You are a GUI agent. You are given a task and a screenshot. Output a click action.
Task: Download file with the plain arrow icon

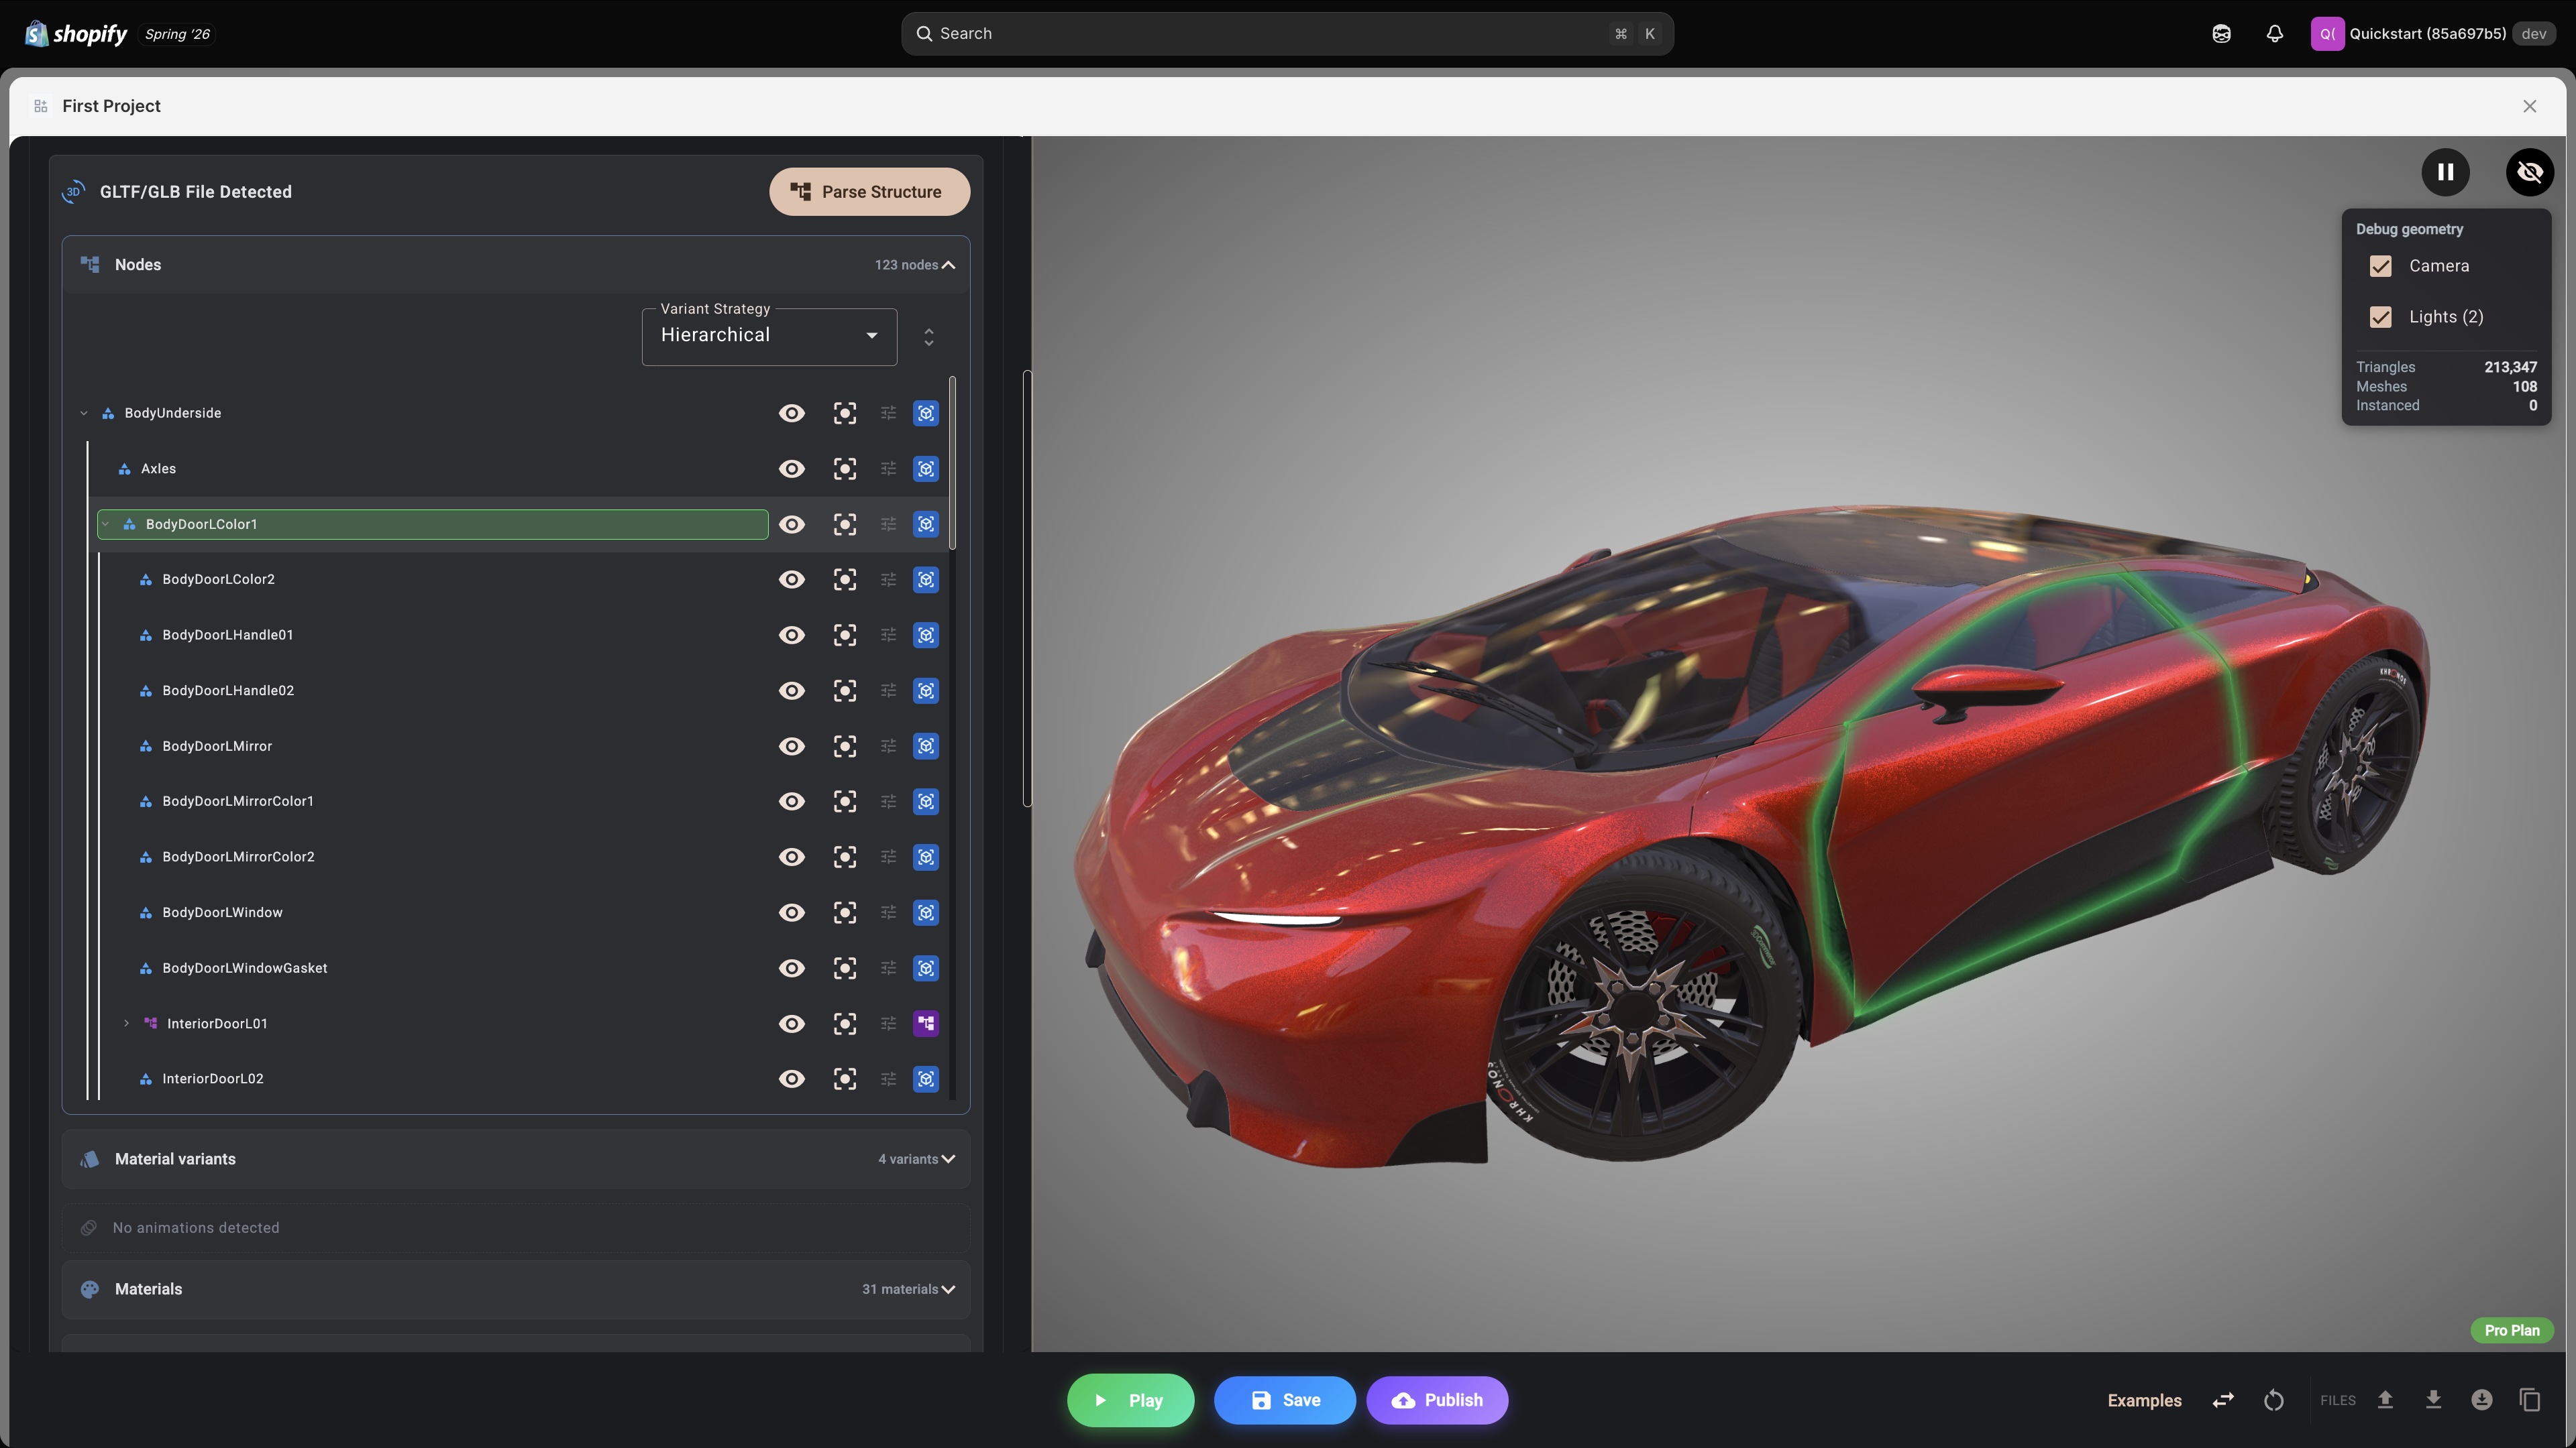[x=2433, y=1400]
